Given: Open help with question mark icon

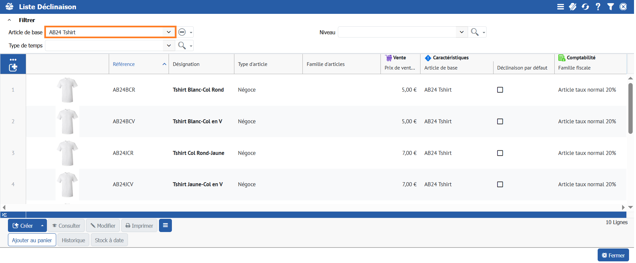Looking at the screenshot, I should [x=598, y=7].
